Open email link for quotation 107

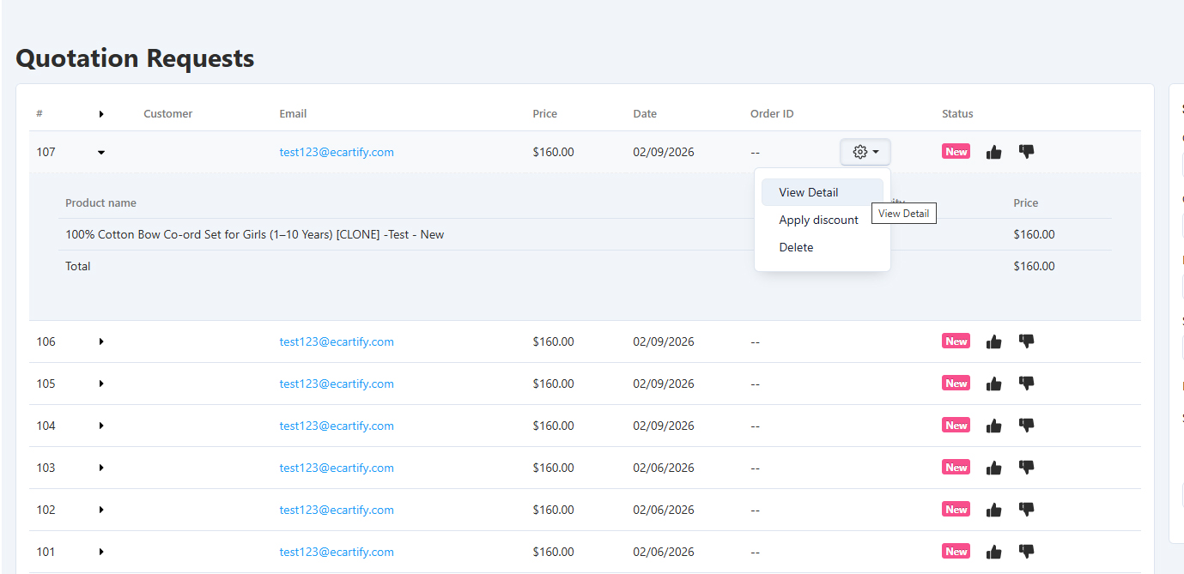pos(337,152)
